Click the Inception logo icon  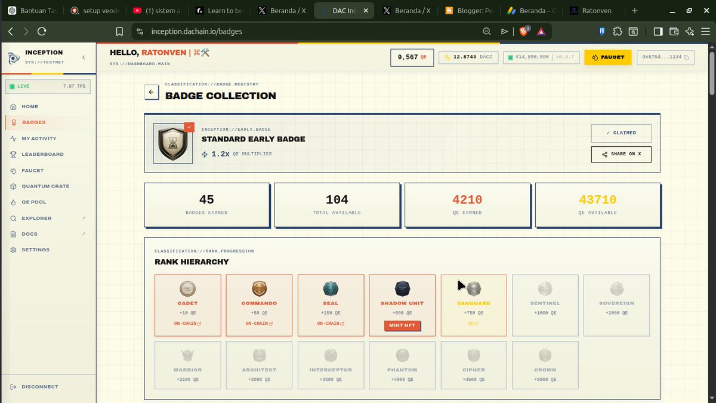coord(13,58)
